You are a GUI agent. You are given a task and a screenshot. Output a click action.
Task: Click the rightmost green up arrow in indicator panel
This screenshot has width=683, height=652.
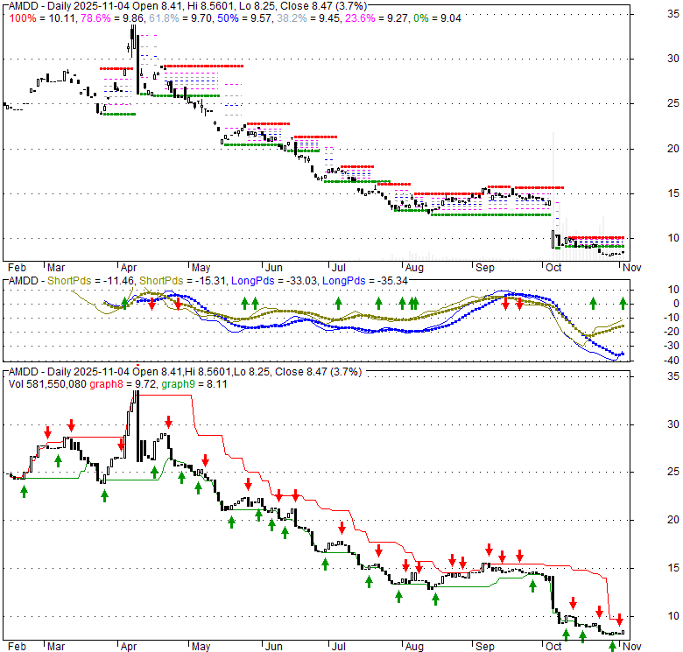(x=623, y=303)
